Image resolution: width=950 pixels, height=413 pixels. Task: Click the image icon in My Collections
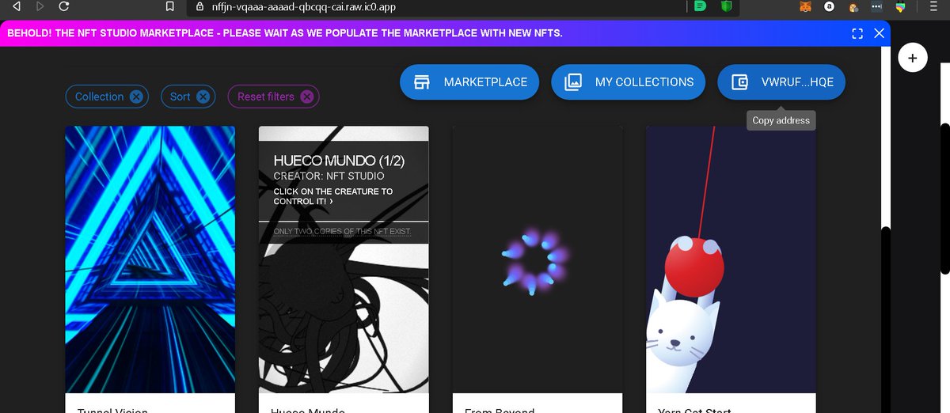tap(573, 81)
